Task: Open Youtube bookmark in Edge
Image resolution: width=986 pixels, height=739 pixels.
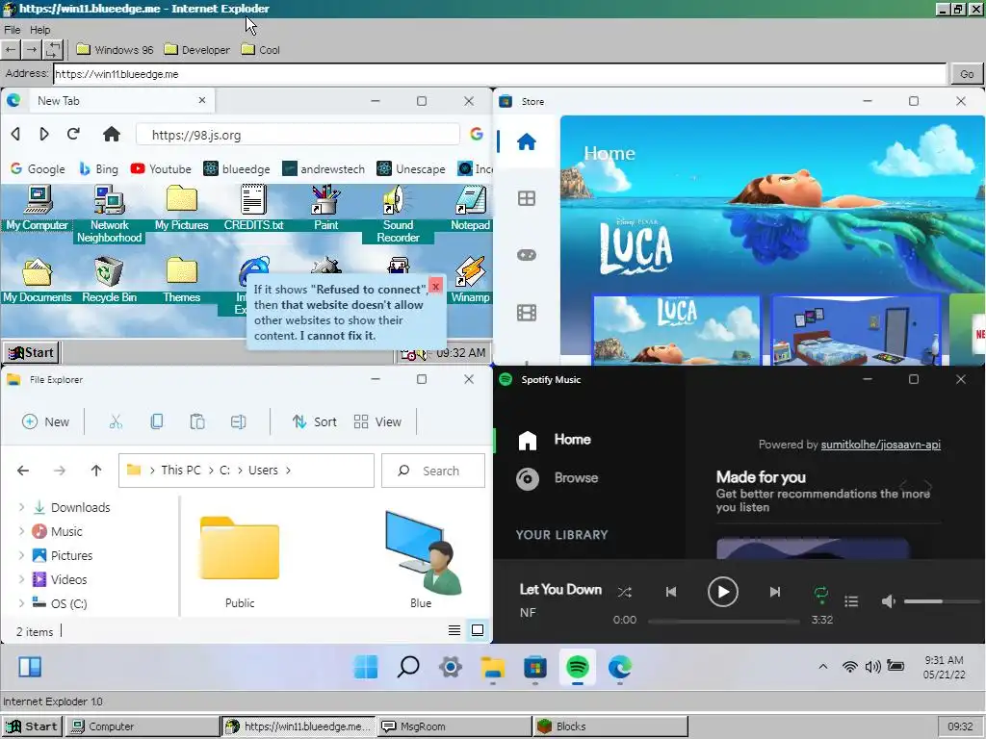Action: (161, 169)
